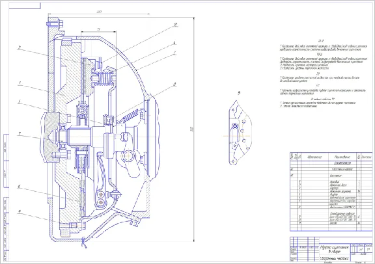The image size is (375, 264).
Task: Select callout number 7 left of the shaft
Action: click(x=20, y=134)
